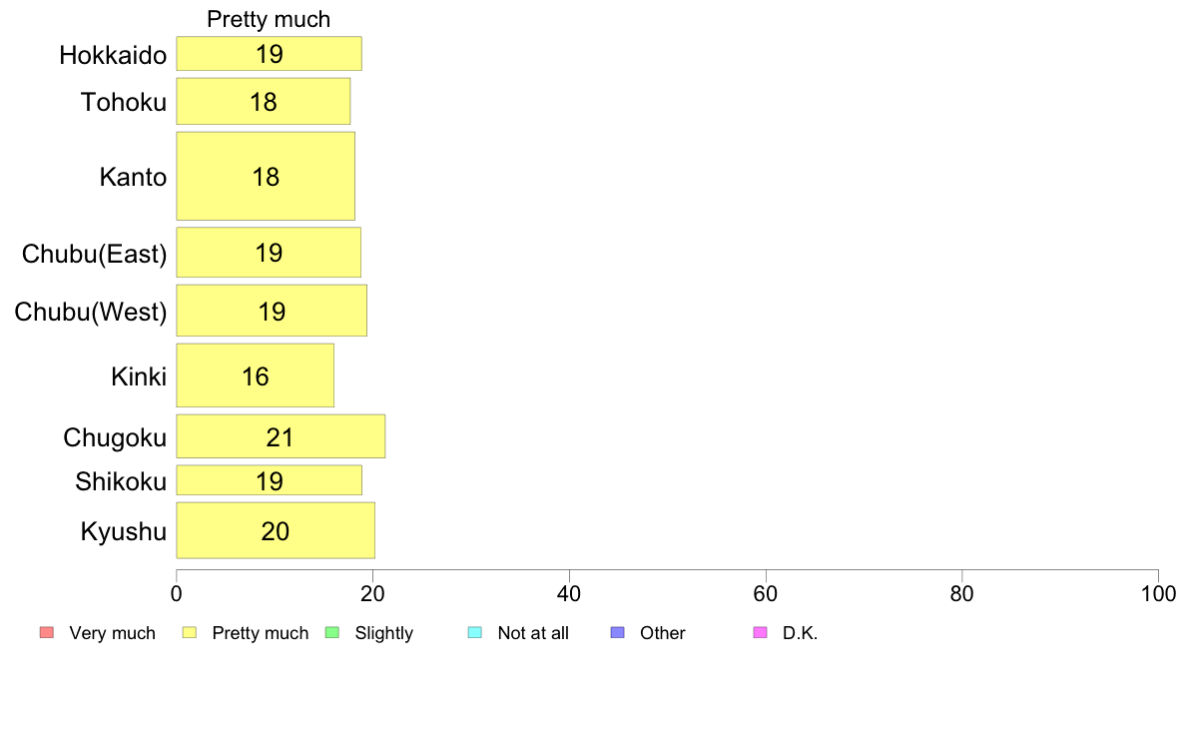The width and height of the screenshot is (1186, 735).
Task: Click the Pretty much column header
Action: [269, 19]
